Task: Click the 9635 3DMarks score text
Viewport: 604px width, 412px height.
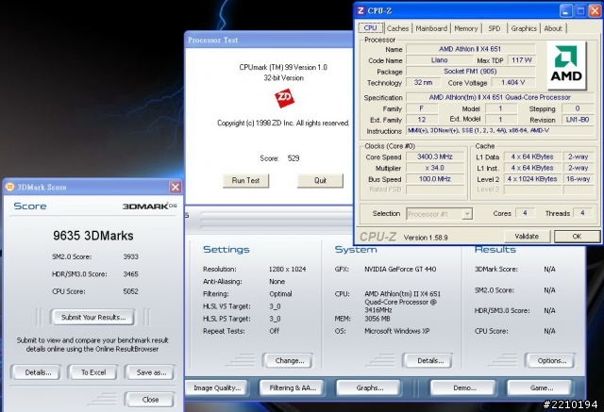Action: [x=93, y=236]
